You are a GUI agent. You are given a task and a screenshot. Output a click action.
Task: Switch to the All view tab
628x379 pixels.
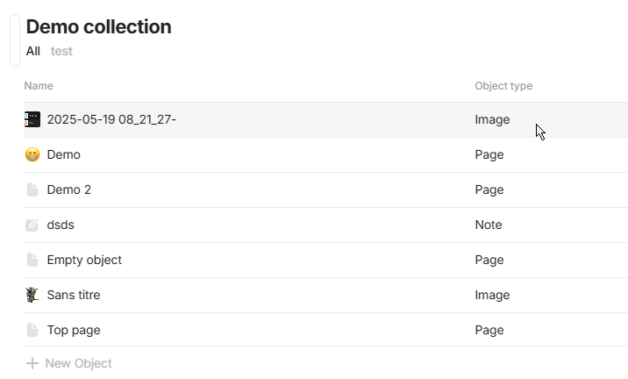click(x=32, y=51)
